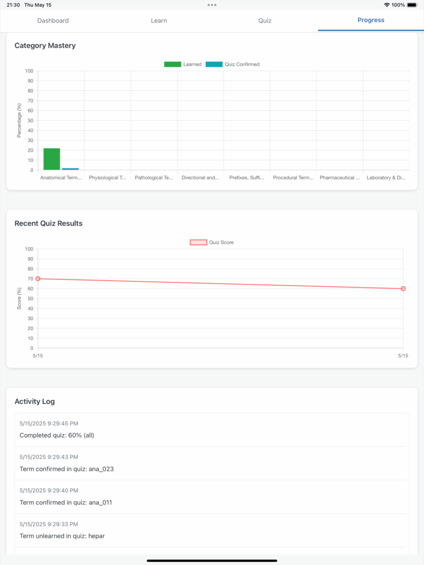The height and width of the screenshot is (565, 424).
Task: Open the Learn tab
Action: 159,20
